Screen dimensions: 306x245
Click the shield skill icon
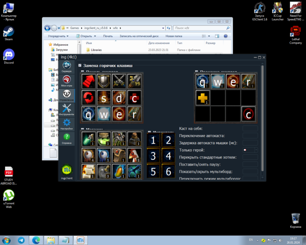[x=104, y=82]
